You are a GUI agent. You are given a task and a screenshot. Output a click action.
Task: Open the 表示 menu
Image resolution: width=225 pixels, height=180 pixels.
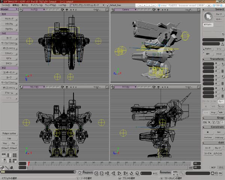[x=25, y=5]
